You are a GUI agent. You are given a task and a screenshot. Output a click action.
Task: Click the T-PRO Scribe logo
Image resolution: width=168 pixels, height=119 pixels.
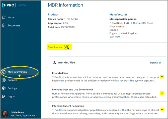tap(14, 5)
